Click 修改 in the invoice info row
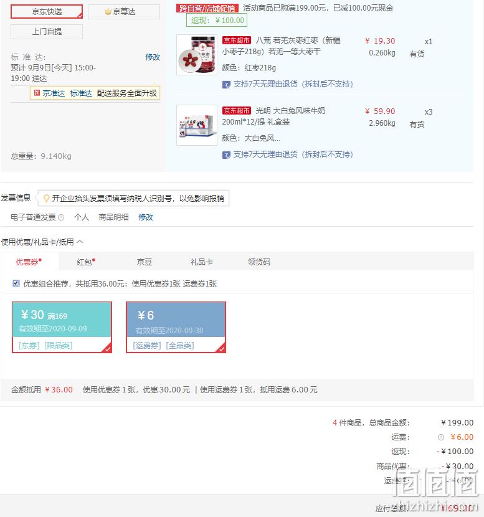 click(x=146, y=217)
